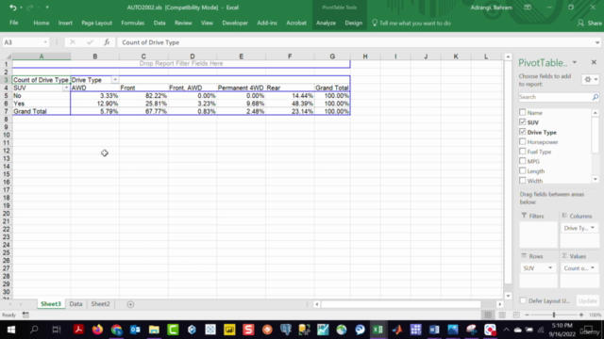Screen dimensions: 604x339
Task: Open Firefox from the taskbar
Action: coord(97,330)
